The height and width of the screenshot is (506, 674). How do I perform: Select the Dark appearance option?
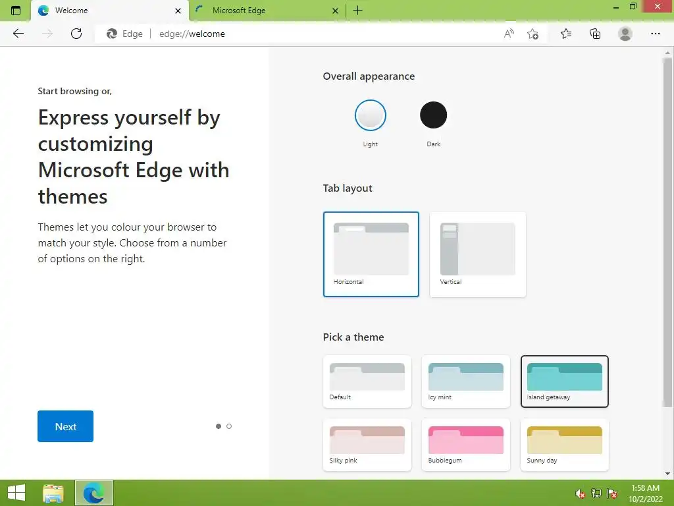[433, 115]
